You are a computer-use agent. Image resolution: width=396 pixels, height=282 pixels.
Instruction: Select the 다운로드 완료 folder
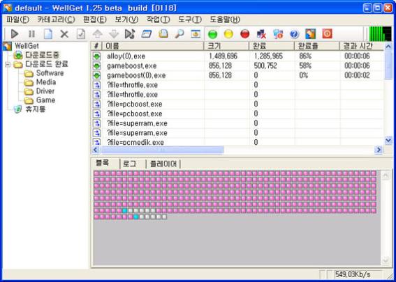pos(46,64)
